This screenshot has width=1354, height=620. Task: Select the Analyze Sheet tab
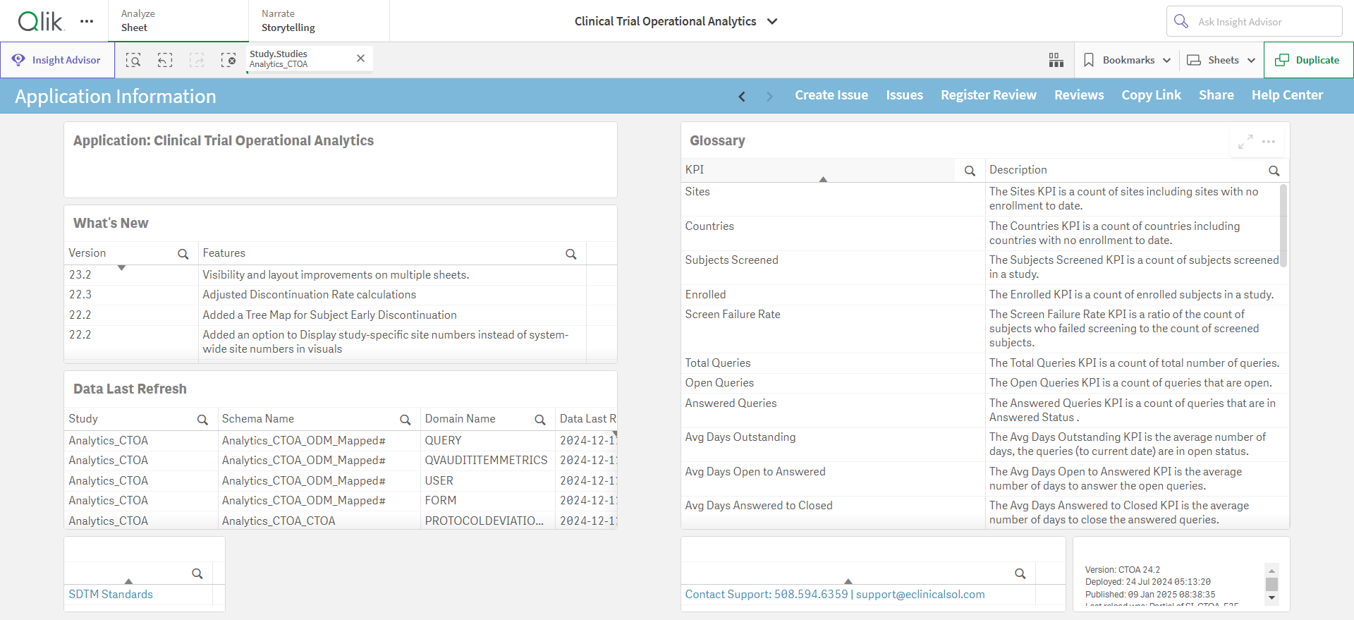coord(178,21)
